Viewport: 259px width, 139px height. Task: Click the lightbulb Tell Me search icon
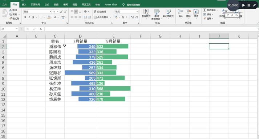124,5
